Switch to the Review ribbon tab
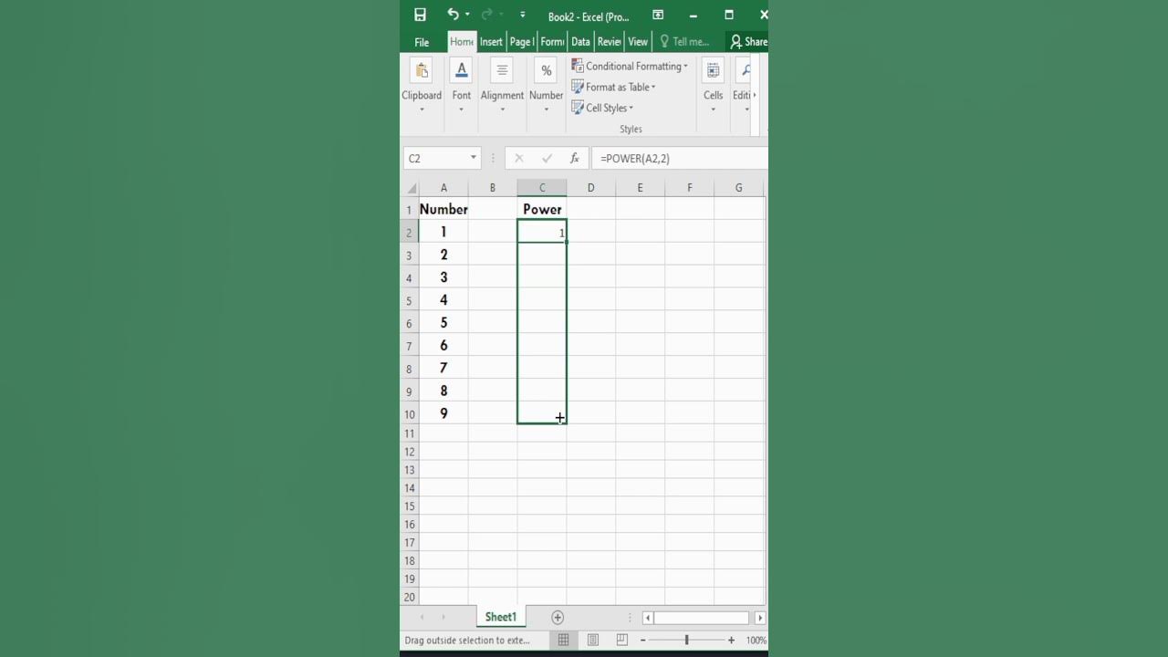Screen dimensions: 1168x657 coord(609,42)
